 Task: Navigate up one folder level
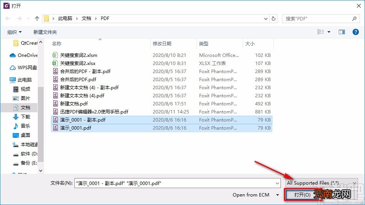pyautogui.click(x=37, y=18)
